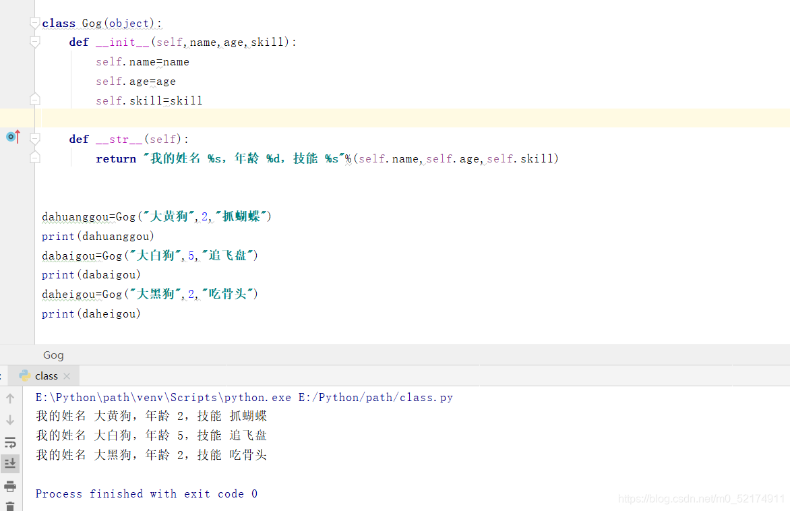Click the 'self.age=age' code line
The height and width of the screenshot is (511, 790).
pyautogui.click(x=136, y=82)
